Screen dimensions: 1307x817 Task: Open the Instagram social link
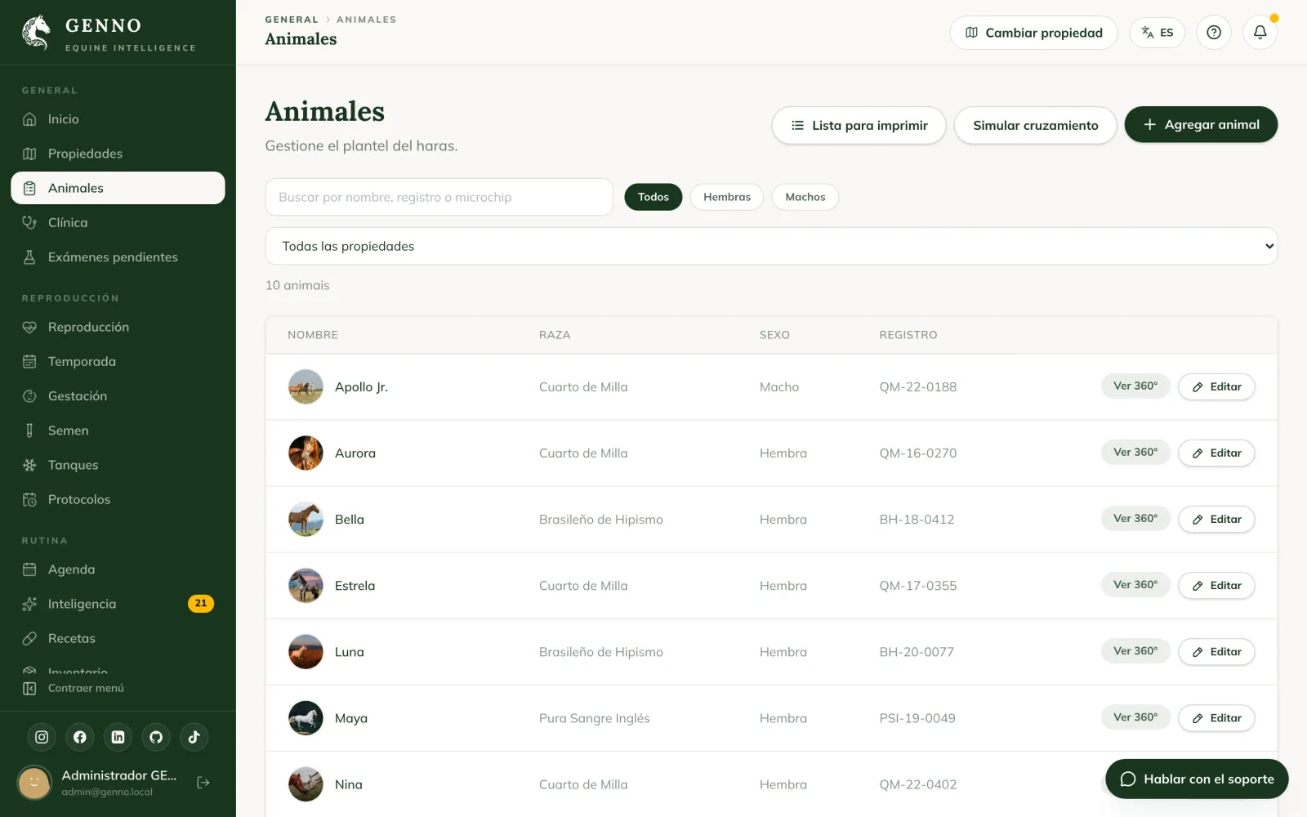42,737
